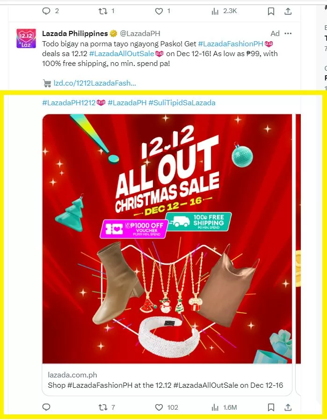Open the #LazadaAllOutSale hashtag in tweet text
327x420 pixels.
[x=122, y=54]
